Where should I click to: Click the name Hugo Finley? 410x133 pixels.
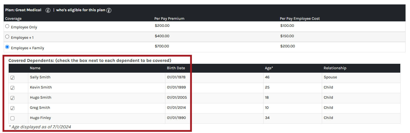click(41, 118)
